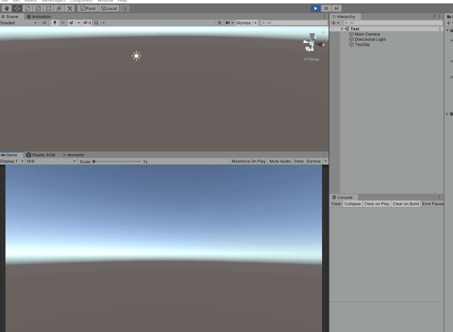Switch to the Game tab
453x332 pixels.
click(12, 155)
